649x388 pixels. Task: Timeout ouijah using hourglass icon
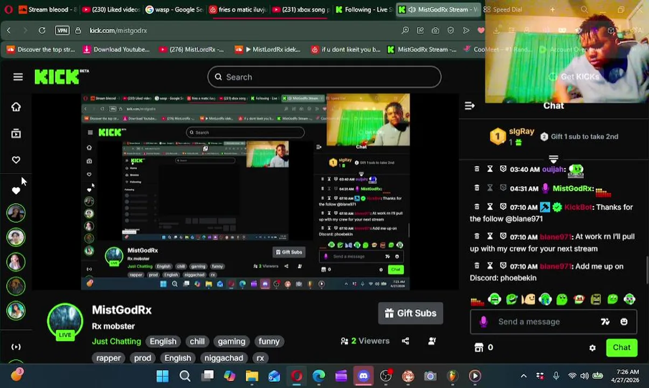(x=490, y=169)
